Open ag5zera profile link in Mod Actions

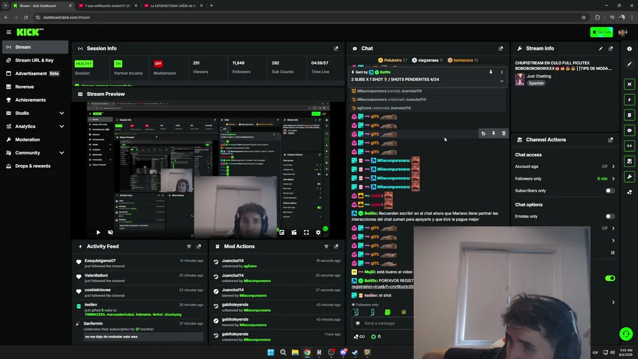(x=250, y=266)
